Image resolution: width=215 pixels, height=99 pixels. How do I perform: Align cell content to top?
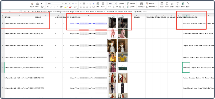point(81,3)
